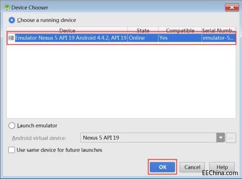Click the Android icon in title bar
This screenshot has height=179, width=242.
[7, 7]
